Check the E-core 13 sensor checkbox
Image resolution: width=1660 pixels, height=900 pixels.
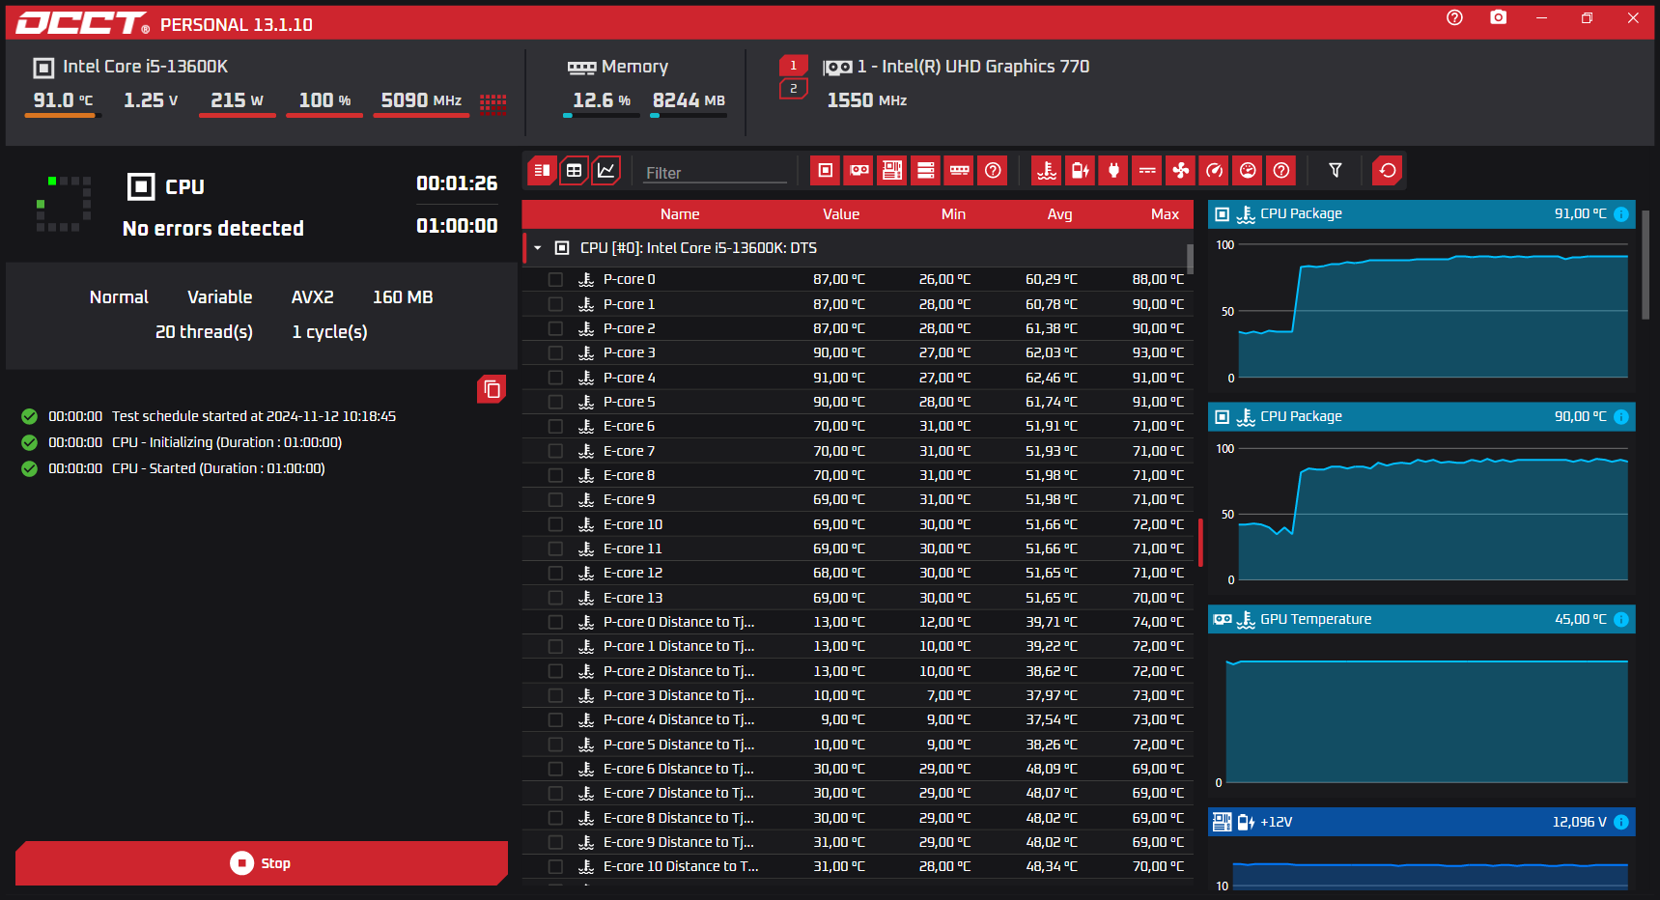555,598
